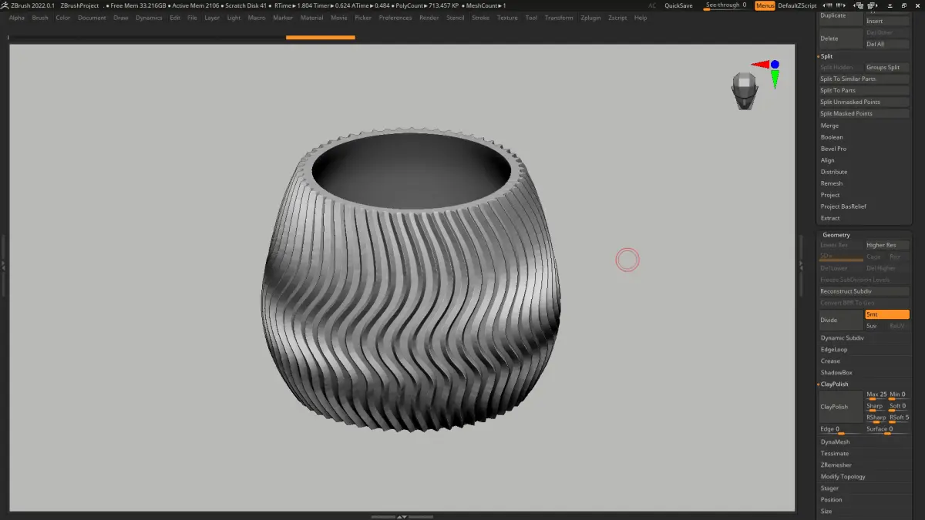Open the Zplugin menu
This screenshot has width=925, height=520.
coord(590,18)
